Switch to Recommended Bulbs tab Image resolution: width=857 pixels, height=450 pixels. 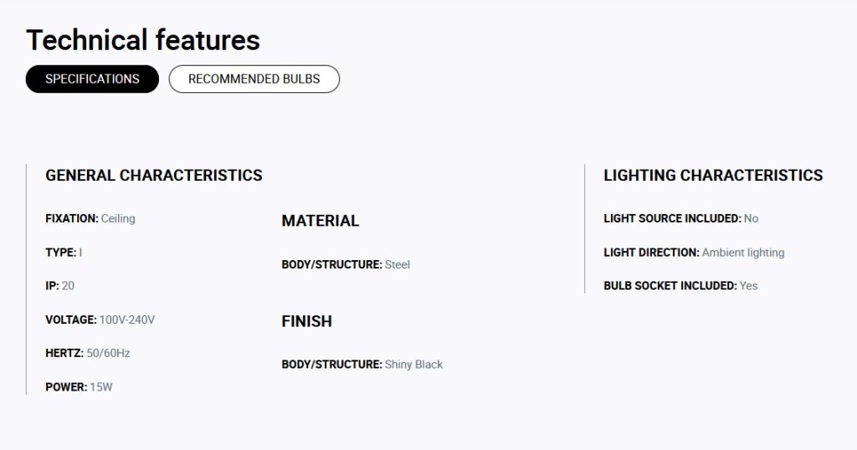click(254, 79)
